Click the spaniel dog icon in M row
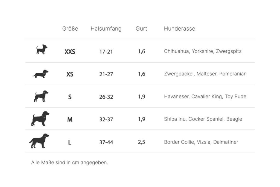 tap(40, 119)
